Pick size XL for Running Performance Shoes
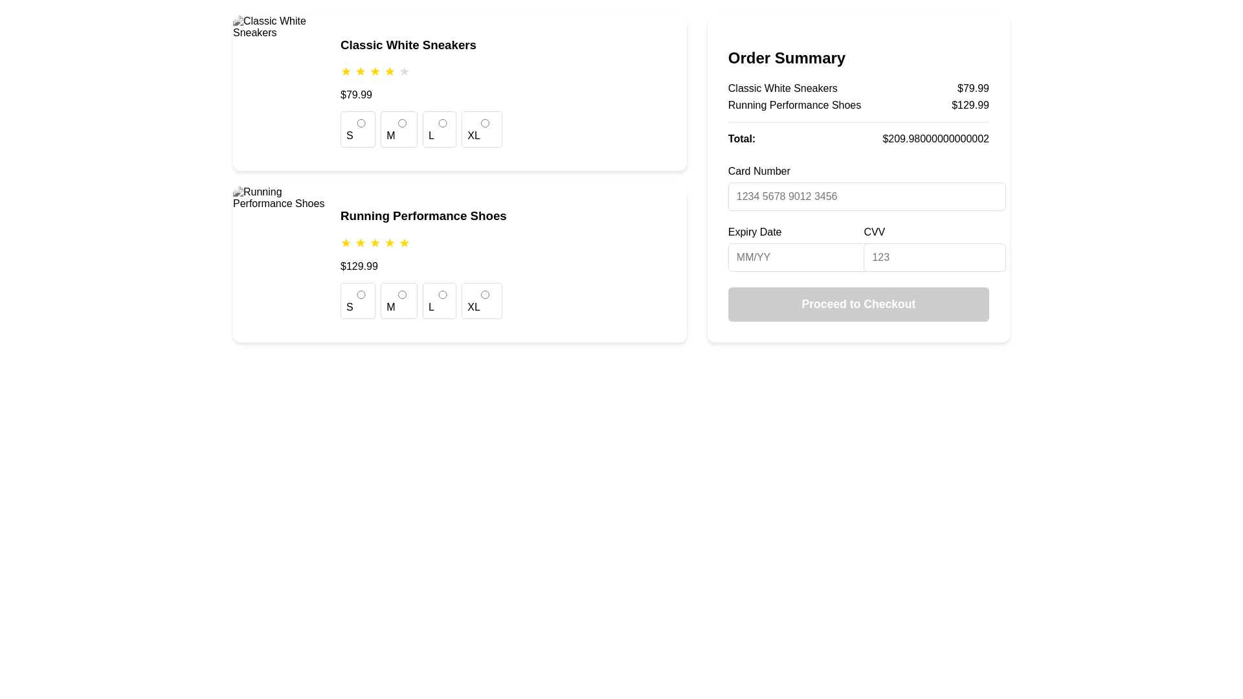 [x=485, y=294]
